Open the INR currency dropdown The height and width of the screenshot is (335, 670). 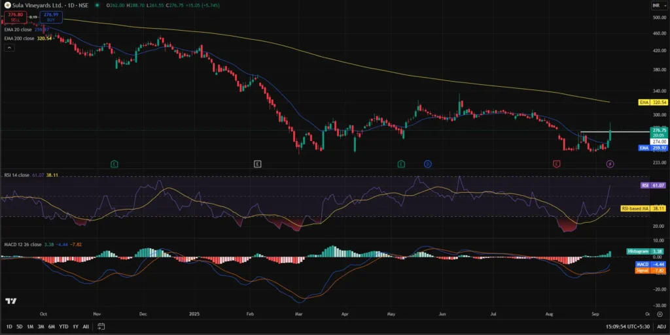coord(656,5)
